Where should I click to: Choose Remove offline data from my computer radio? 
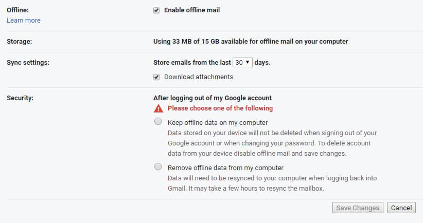click(158, 166)
